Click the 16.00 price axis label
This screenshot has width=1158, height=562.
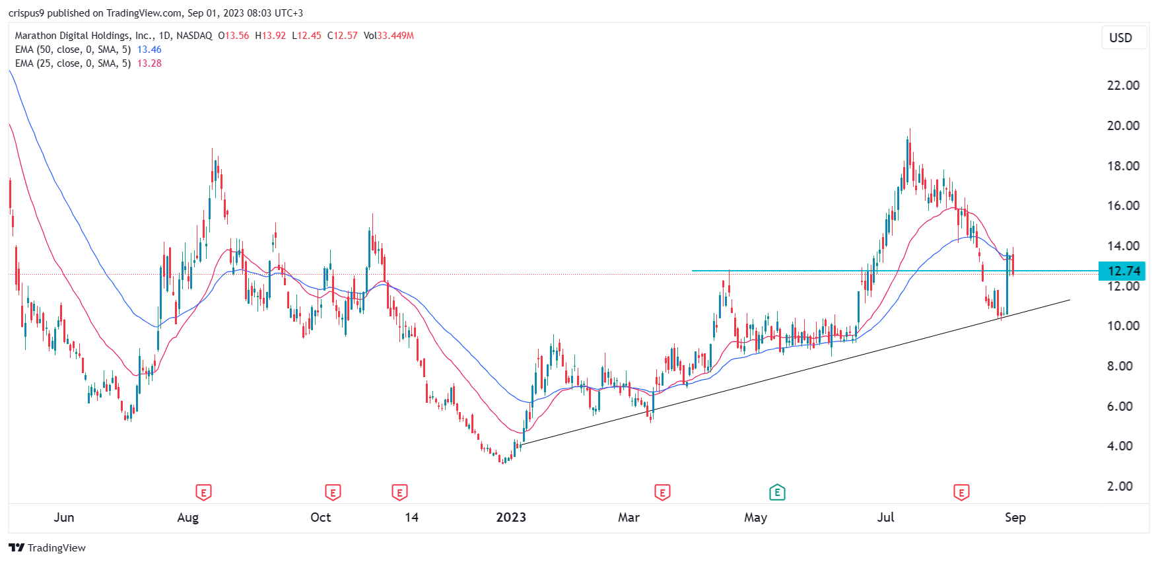pyautogui.click(x=1123, y=205)
